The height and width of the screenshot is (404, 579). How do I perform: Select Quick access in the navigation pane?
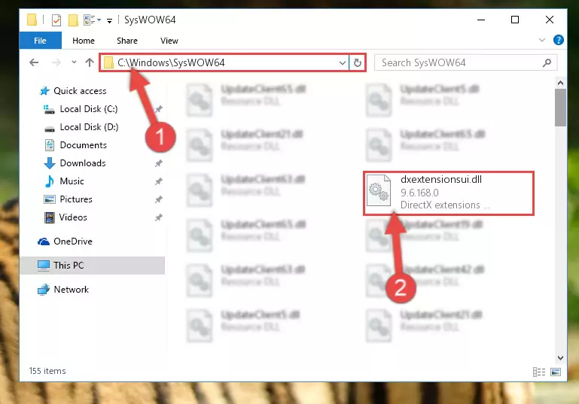pyautogui.click(x=80, y=91)
